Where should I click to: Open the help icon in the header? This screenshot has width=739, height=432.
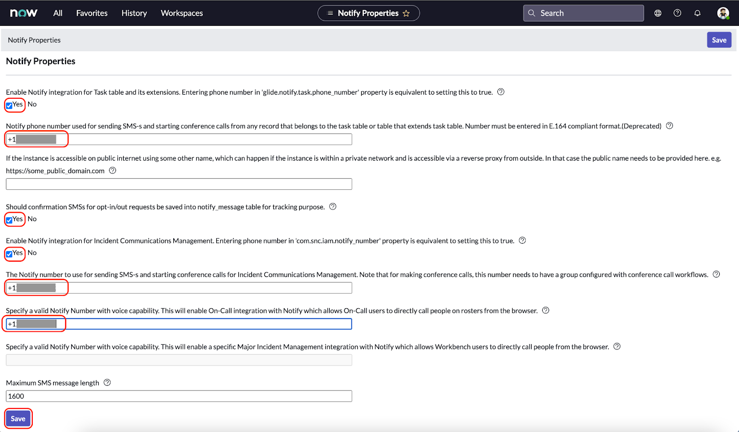tap(677, 13)
